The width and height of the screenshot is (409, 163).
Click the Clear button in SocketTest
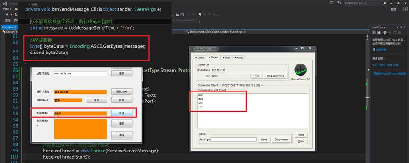[x=301, y=141]
